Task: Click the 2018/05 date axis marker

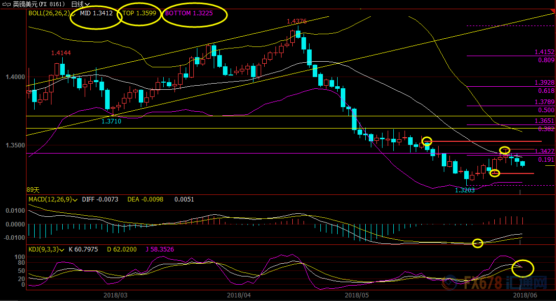Action: (x=357, y=295)
